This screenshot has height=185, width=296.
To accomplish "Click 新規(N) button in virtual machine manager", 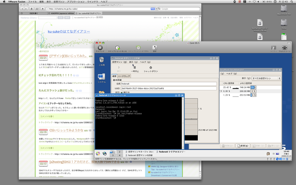I will [243, 146].
